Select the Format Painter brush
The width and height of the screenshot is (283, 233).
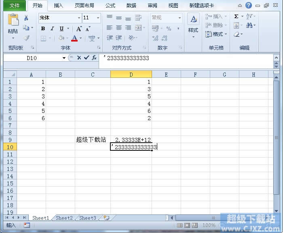coord(26,38)
